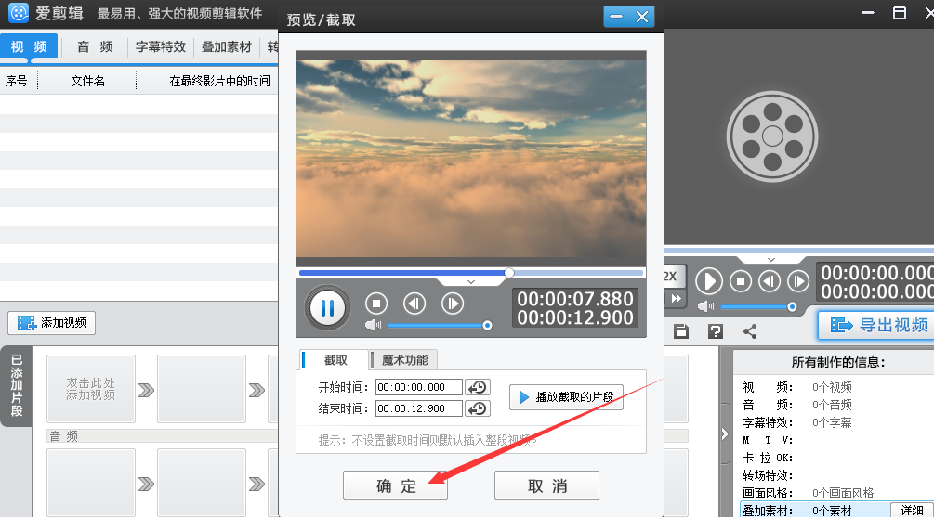Minimize the 预览/截取 dialog
Viewport: 934px width, 517px height.
[616, 17]
